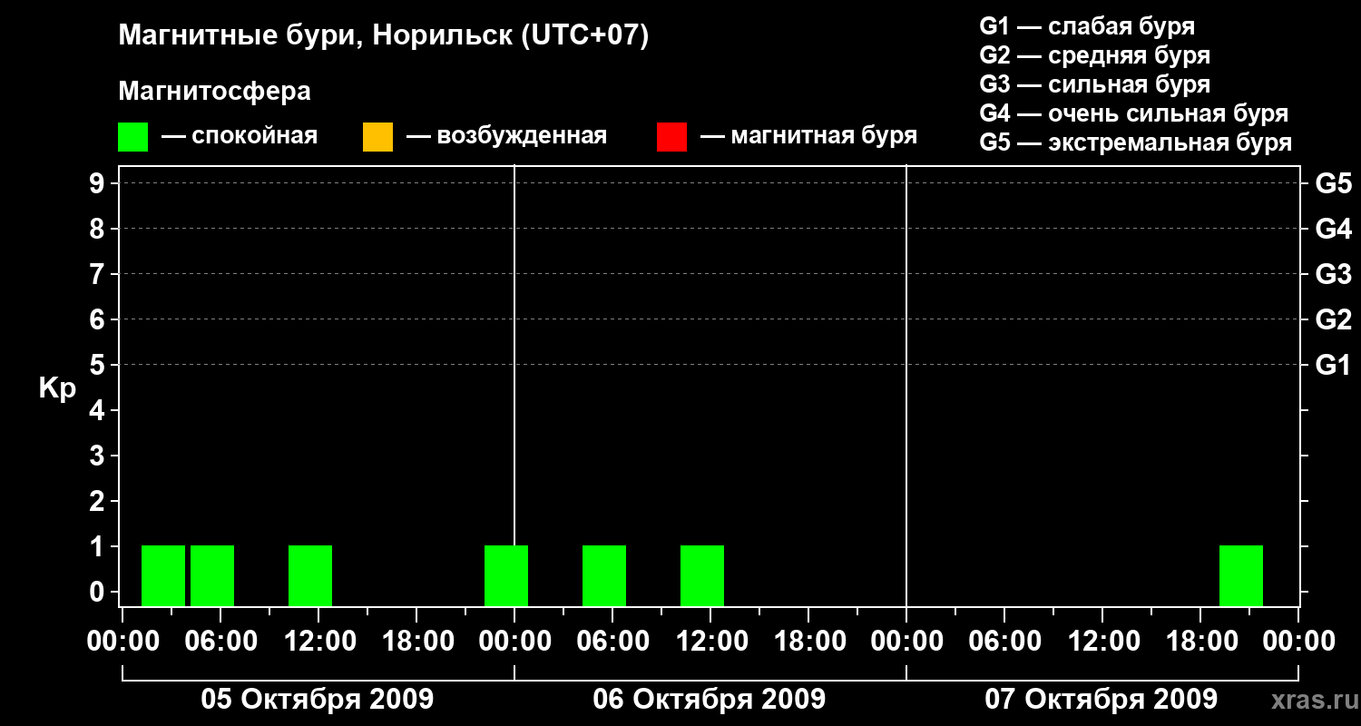The image size is (1361, 726).
Task: Click the red 'магнитная буря' legend swatch
Action: point(671,137)
